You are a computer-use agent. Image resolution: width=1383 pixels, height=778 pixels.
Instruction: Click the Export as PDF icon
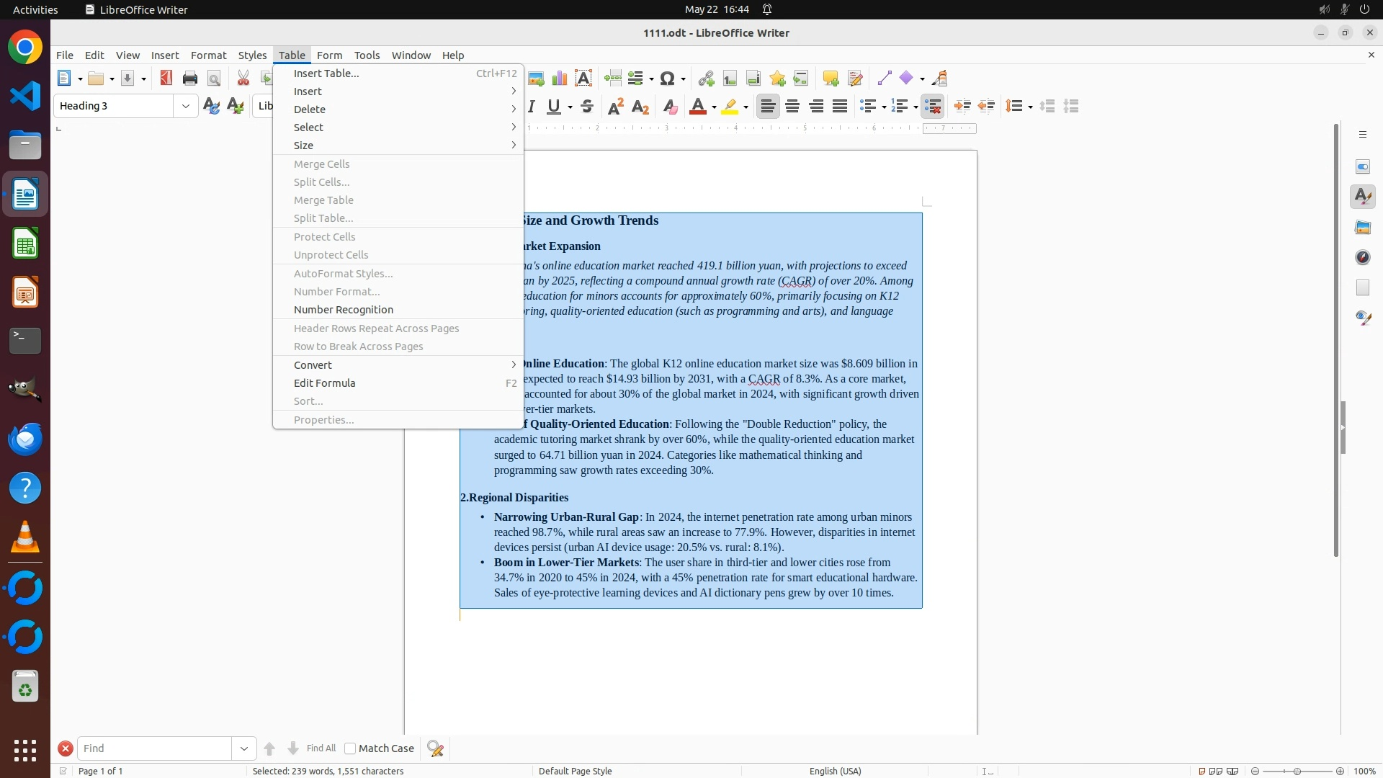[166, 79]
